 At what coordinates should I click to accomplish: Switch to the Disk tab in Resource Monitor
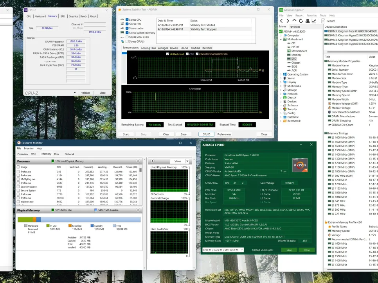tap(57, 154)
